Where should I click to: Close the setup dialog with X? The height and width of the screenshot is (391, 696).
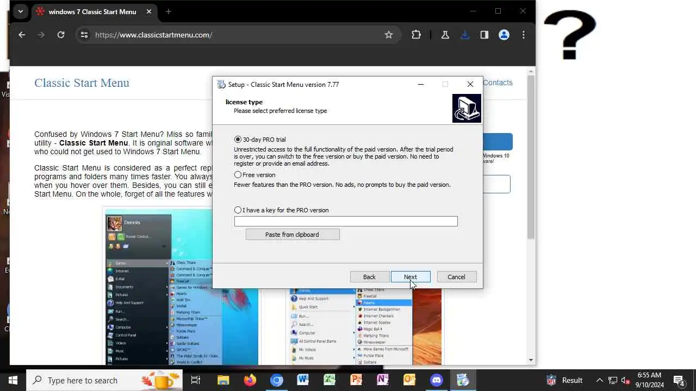470,84
